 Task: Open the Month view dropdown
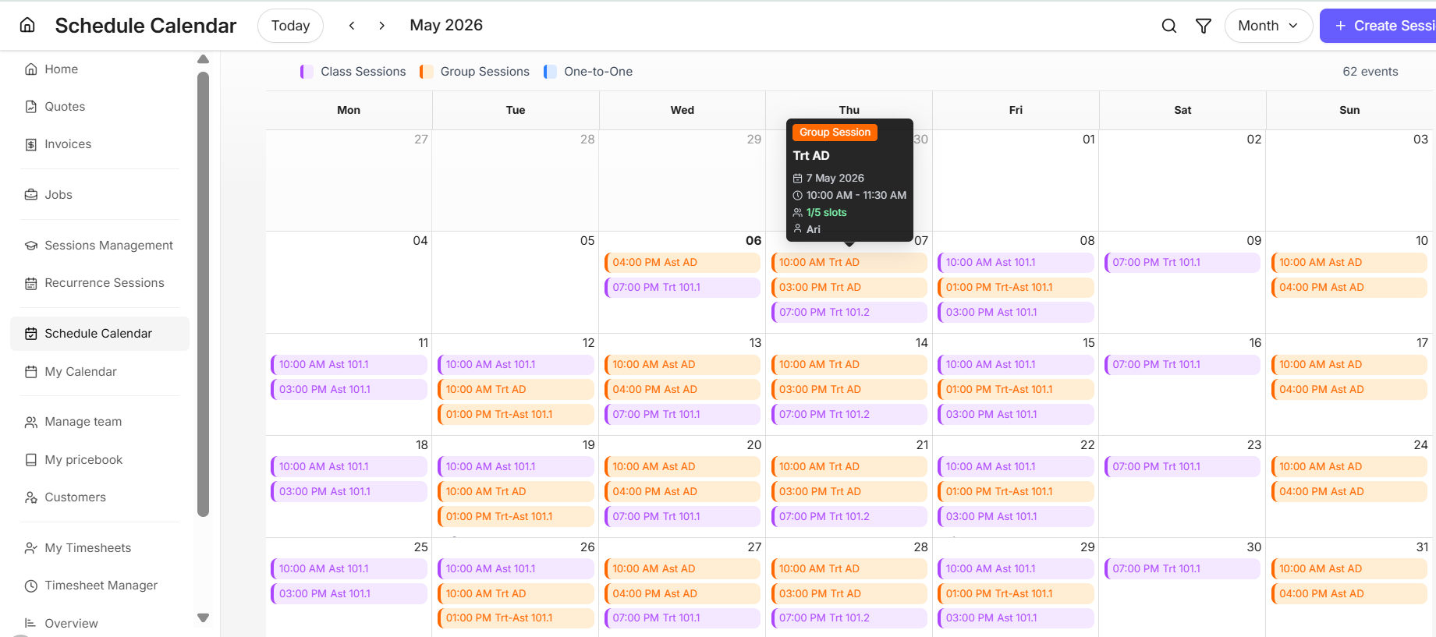1268,26
